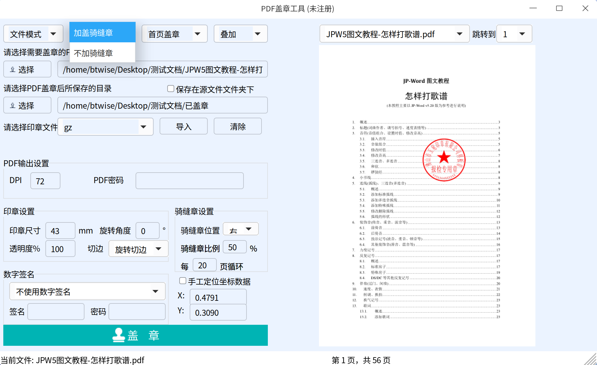The height and width of the screenshot is (365, 597).
Task: Open the 不使用数字签名 dropdown
Action: click(87, 291)
